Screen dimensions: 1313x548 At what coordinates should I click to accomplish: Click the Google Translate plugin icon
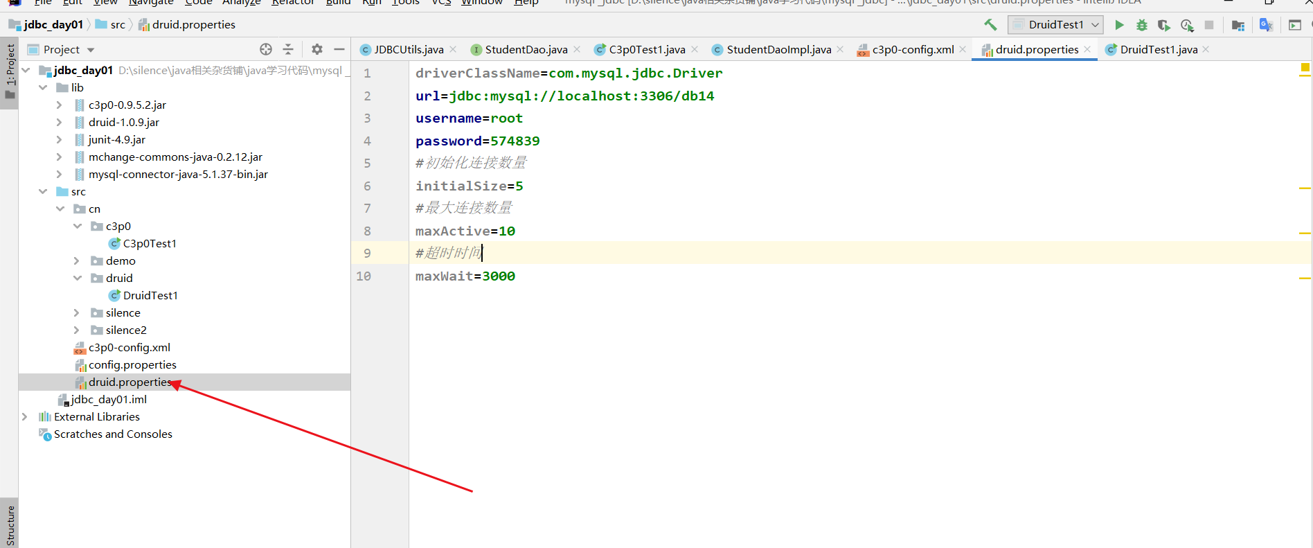point(1266,25)
